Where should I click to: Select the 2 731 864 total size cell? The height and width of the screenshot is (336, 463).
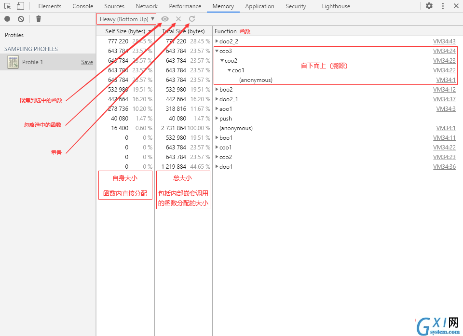pos(174,128)
